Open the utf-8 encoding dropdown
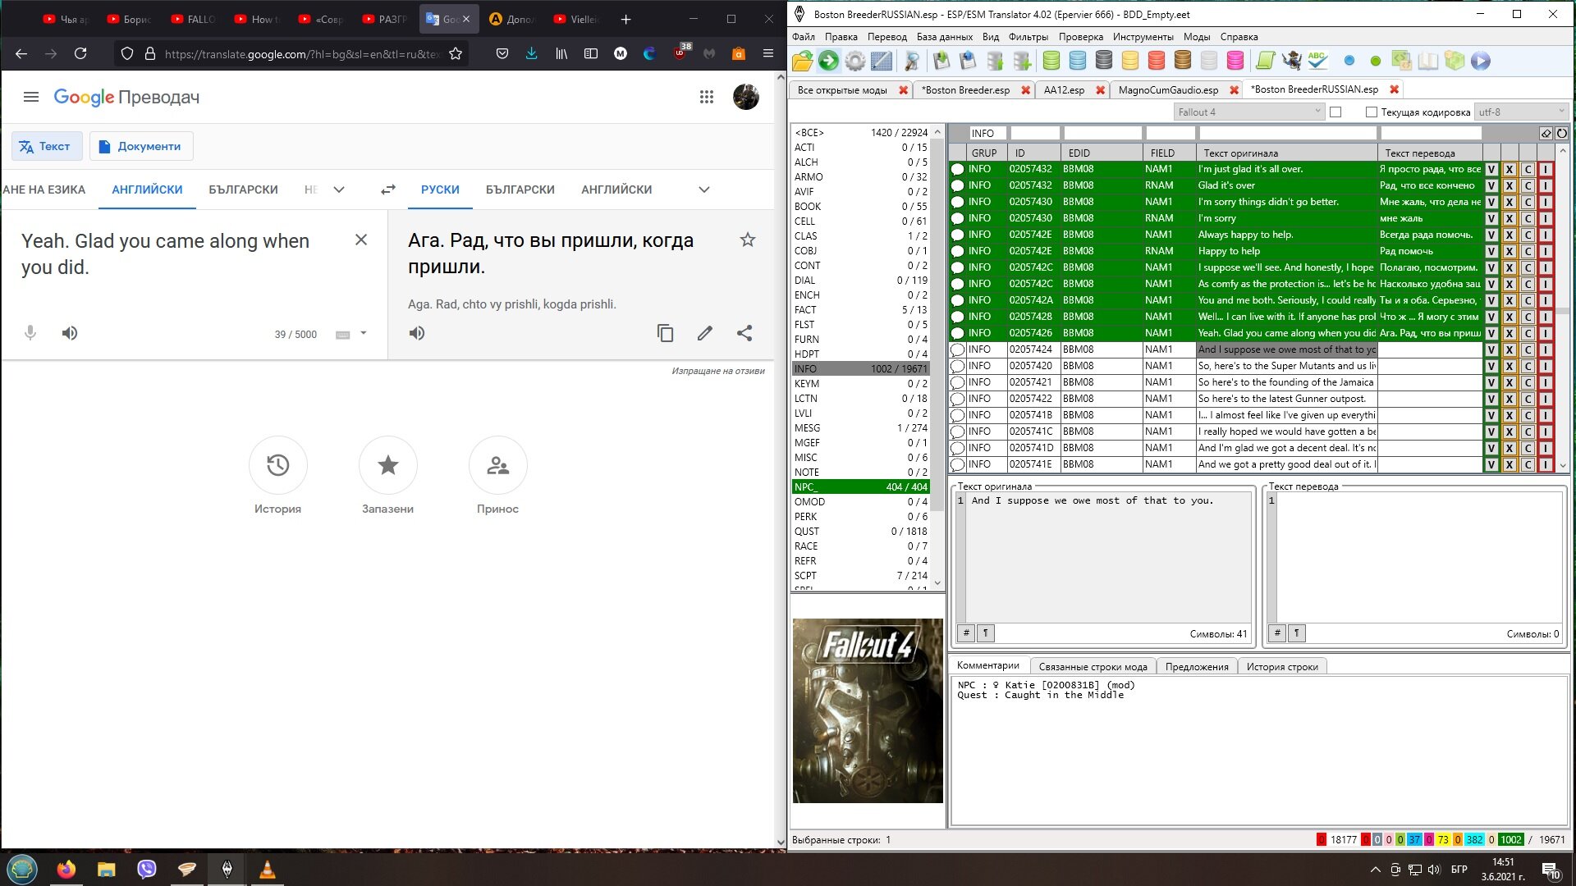The width and height of the screenshot is (1576, 886). (1521, 112)
